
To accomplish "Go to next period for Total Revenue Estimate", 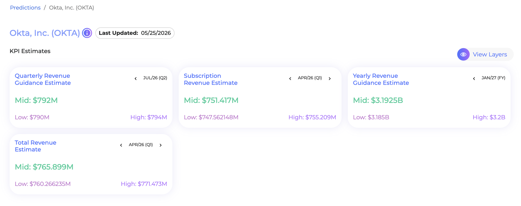I will click(x=161, y=145).
